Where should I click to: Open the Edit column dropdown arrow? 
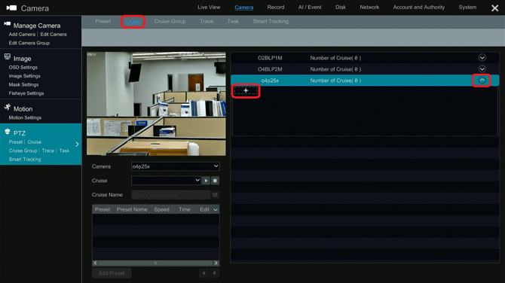click(x=216, y=210)
